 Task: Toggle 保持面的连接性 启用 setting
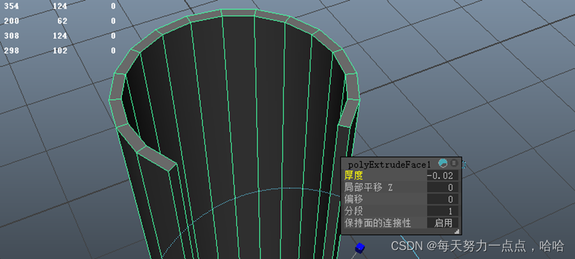[x=443, y=223]
